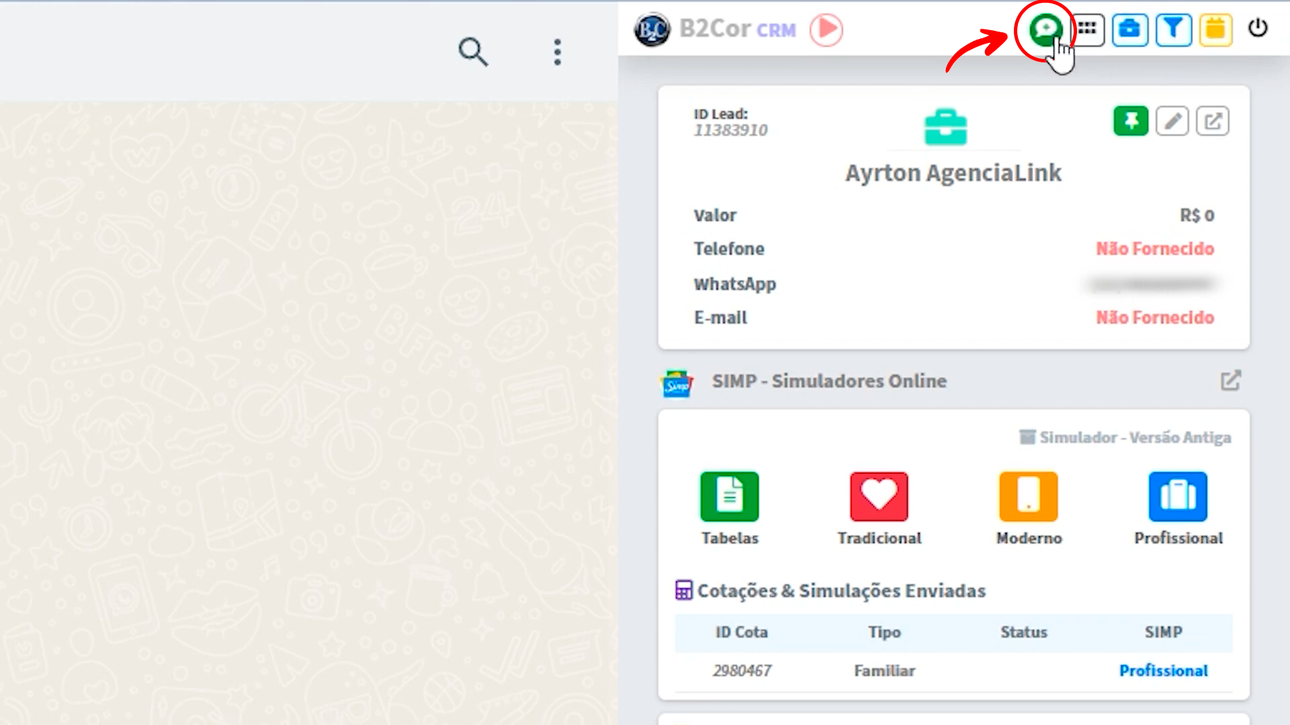Open the Tabelas simulator
This screenshot has height=725, width=1290.
click(730, 497)
